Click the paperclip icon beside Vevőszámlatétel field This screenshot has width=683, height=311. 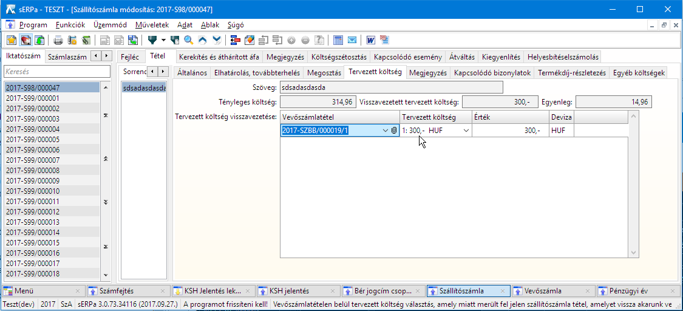coord(394,131)
